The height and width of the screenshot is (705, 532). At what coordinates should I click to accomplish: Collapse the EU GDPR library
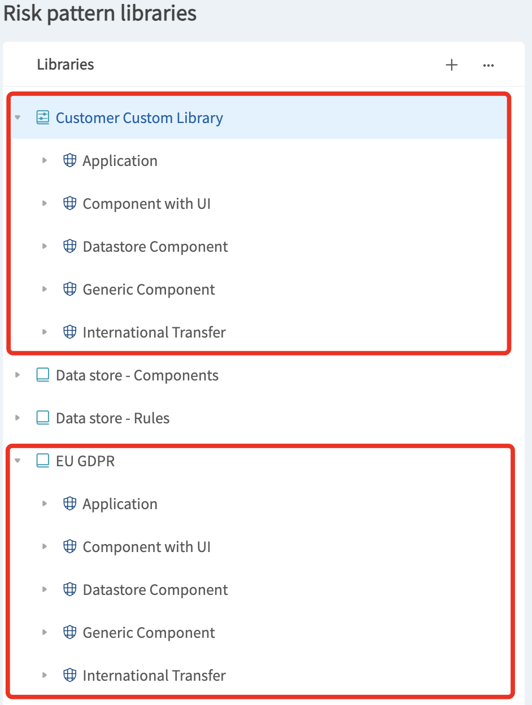click(17, 461)
